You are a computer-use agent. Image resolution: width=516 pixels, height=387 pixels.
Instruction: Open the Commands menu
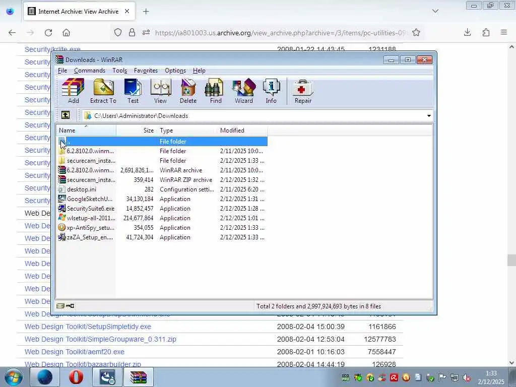pyautogui.click(x=90, y=71)
